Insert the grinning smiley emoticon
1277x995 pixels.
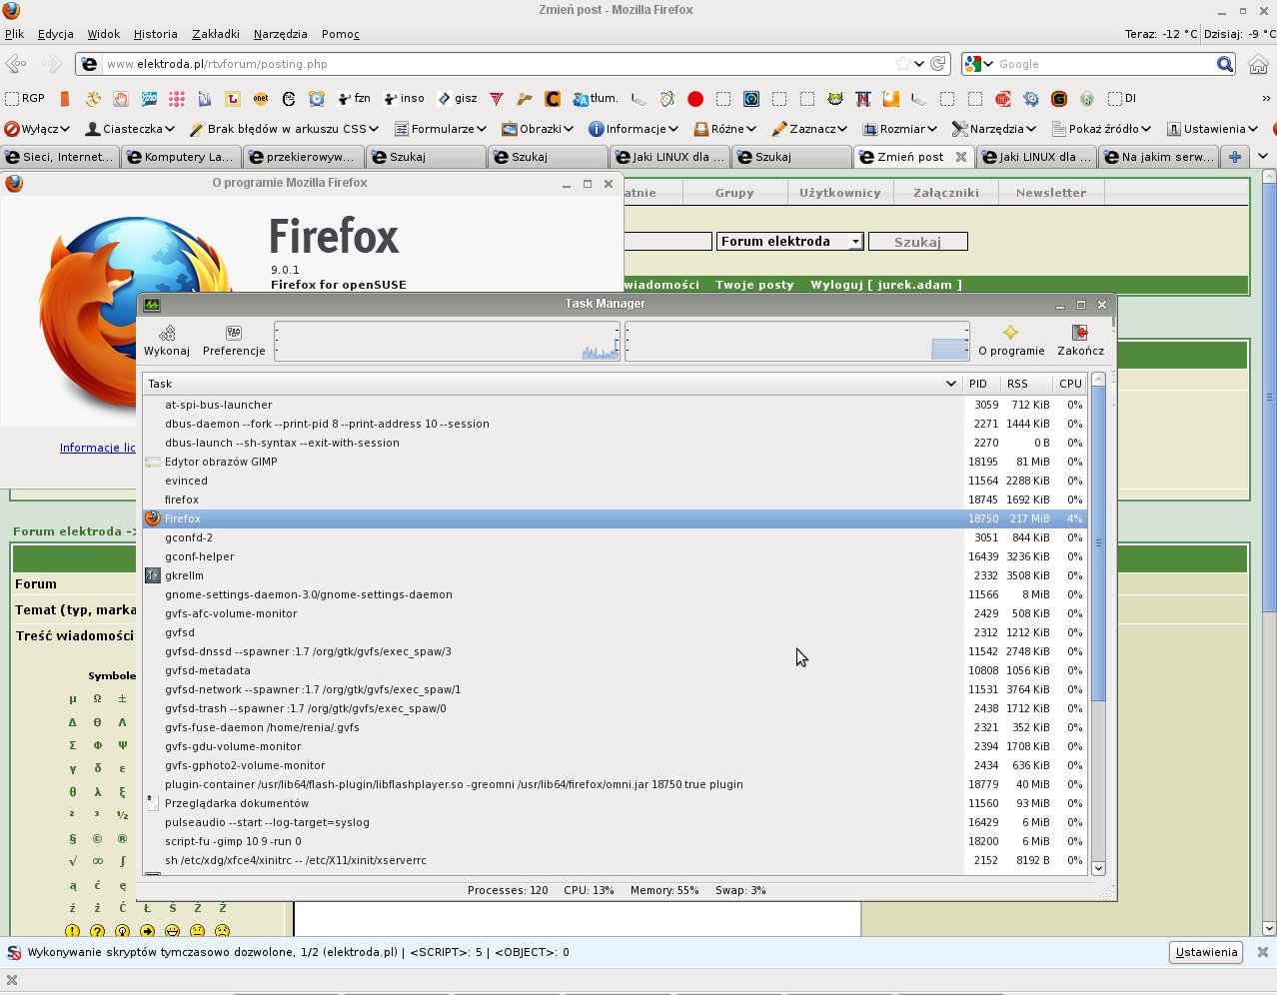172,931
